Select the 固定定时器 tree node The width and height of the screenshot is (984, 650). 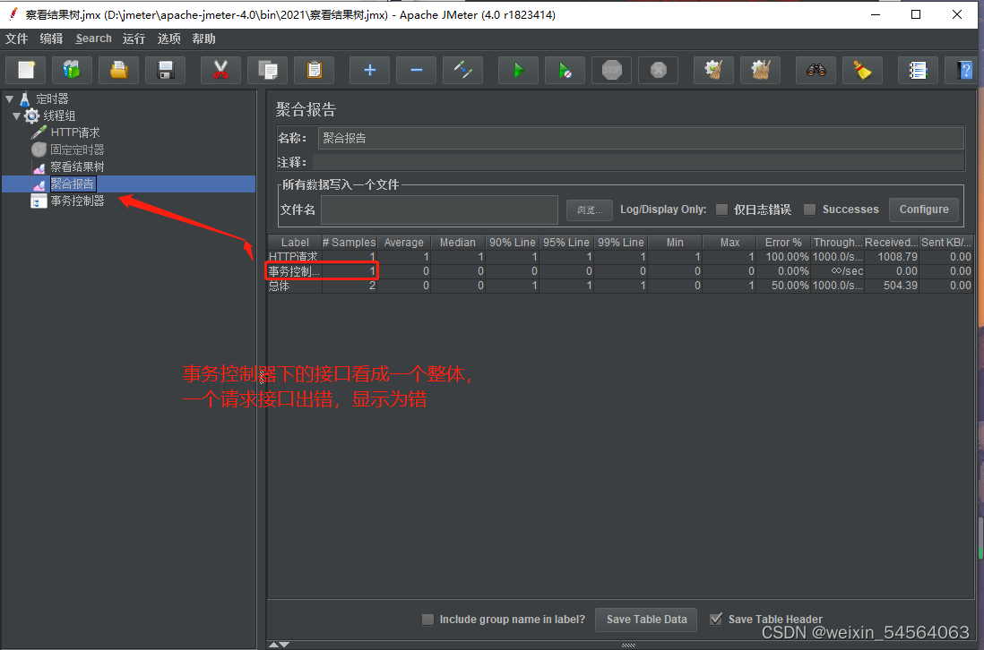[x=77, y=150]
